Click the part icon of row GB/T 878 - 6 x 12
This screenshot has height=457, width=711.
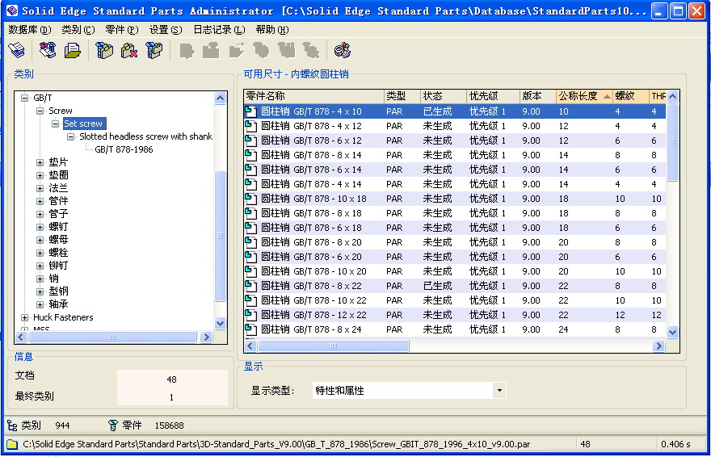point(250,140)
